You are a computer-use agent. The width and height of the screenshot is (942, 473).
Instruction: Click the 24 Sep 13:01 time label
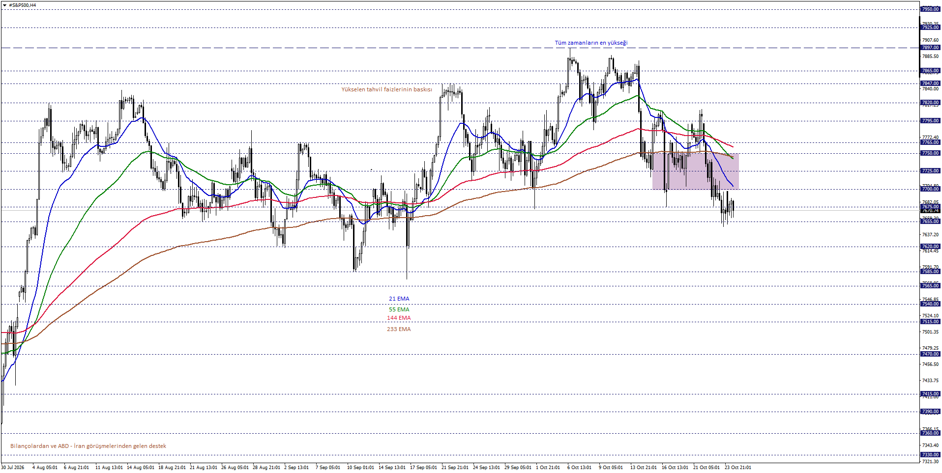(487, 468)
